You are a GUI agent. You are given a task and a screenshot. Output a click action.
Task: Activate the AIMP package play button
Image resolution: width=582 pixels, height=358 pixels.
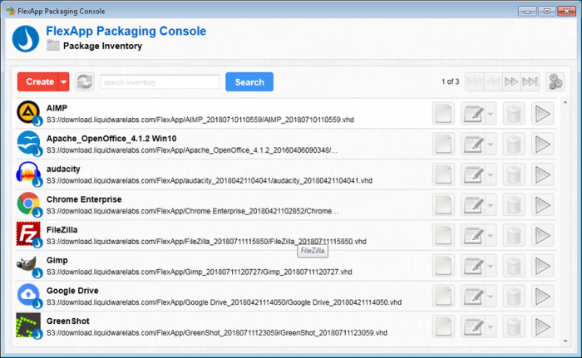point(543,114)
